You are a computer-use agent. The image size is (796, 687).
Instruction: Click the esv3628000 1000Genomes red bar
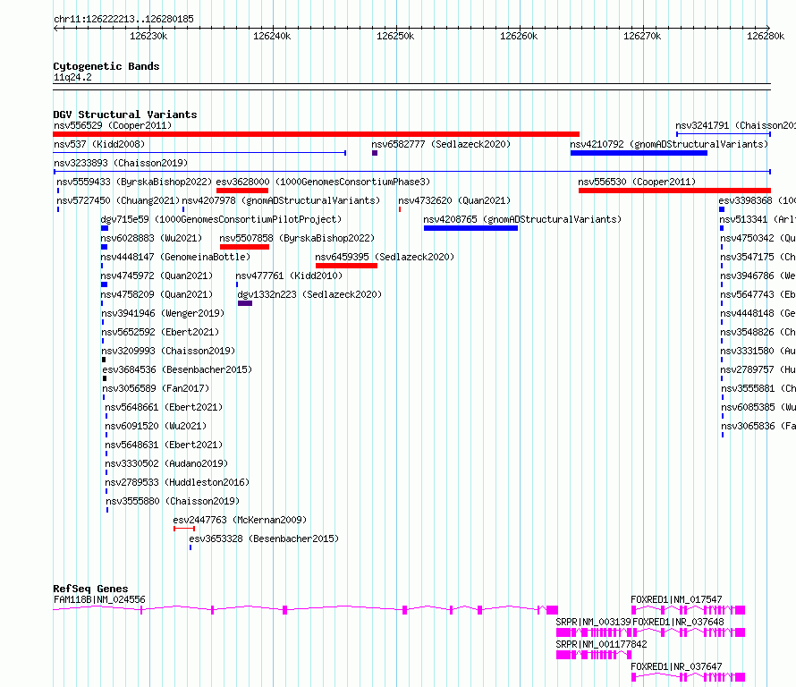pos(242,191)
